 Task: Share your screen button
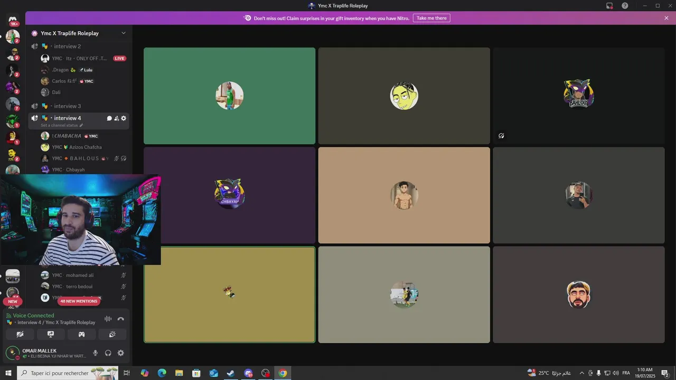(x=51, y=334)
